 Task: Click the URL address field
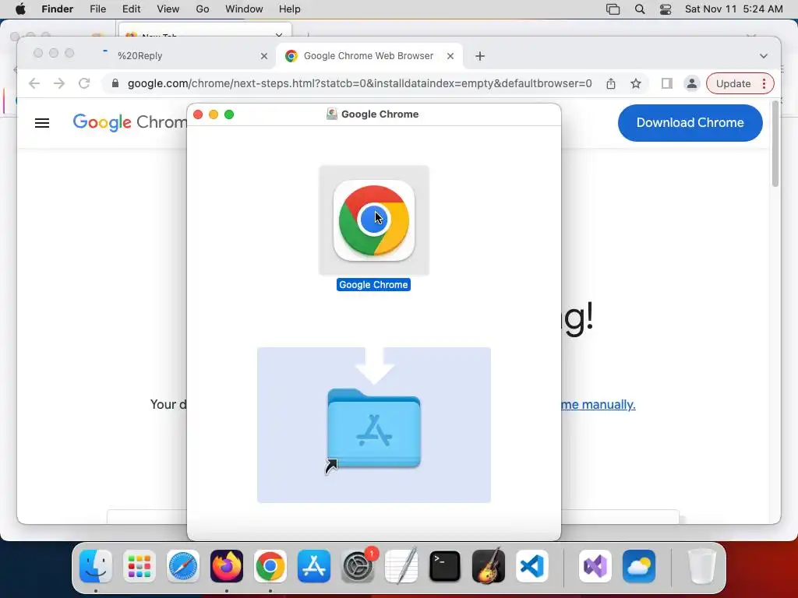359,83
